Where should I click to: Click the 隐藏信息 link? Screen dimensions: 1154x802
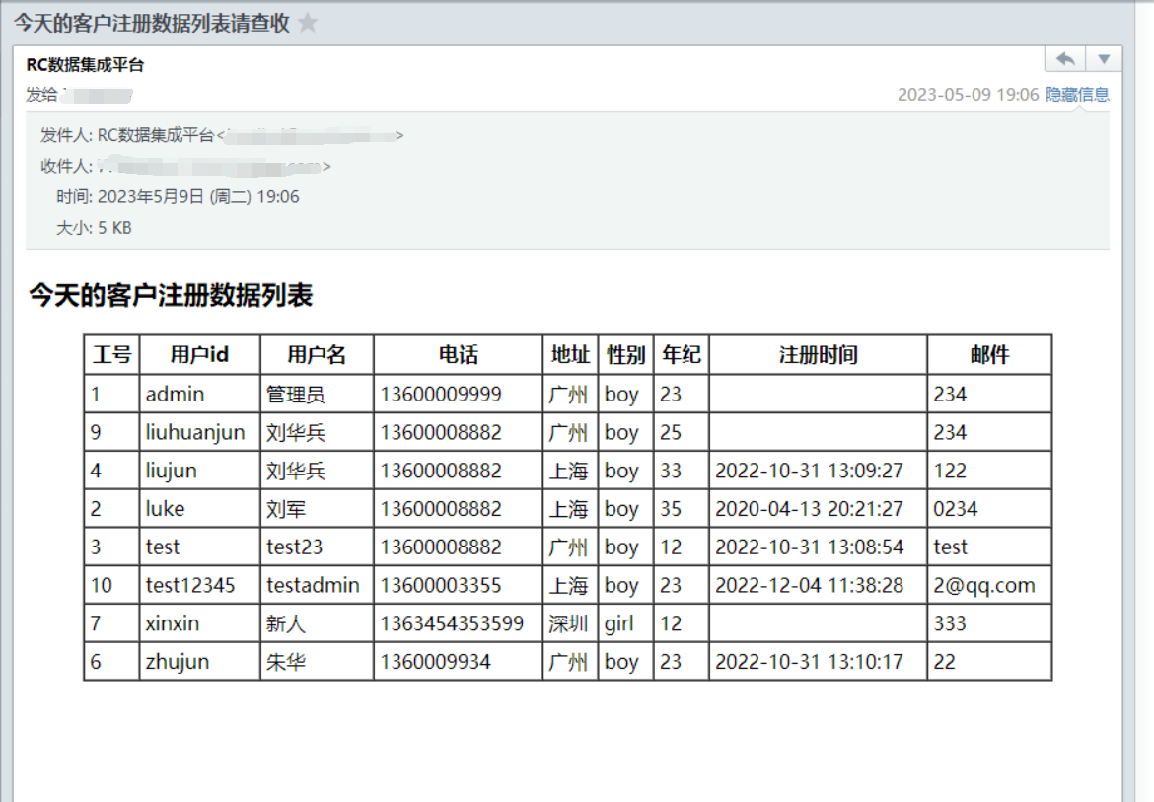(1077, 95)
